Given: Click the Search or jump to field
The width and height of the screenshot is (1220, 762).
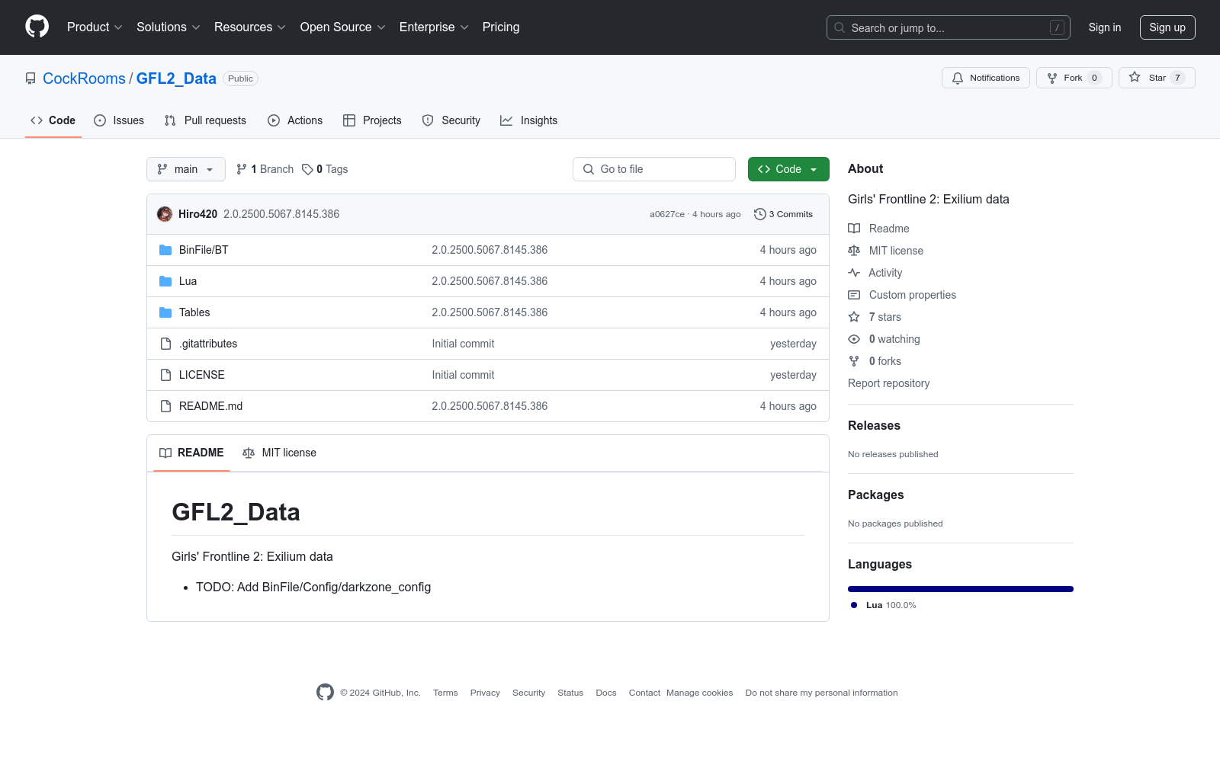Looking at the screenshot, I should (x=949, y=27).
